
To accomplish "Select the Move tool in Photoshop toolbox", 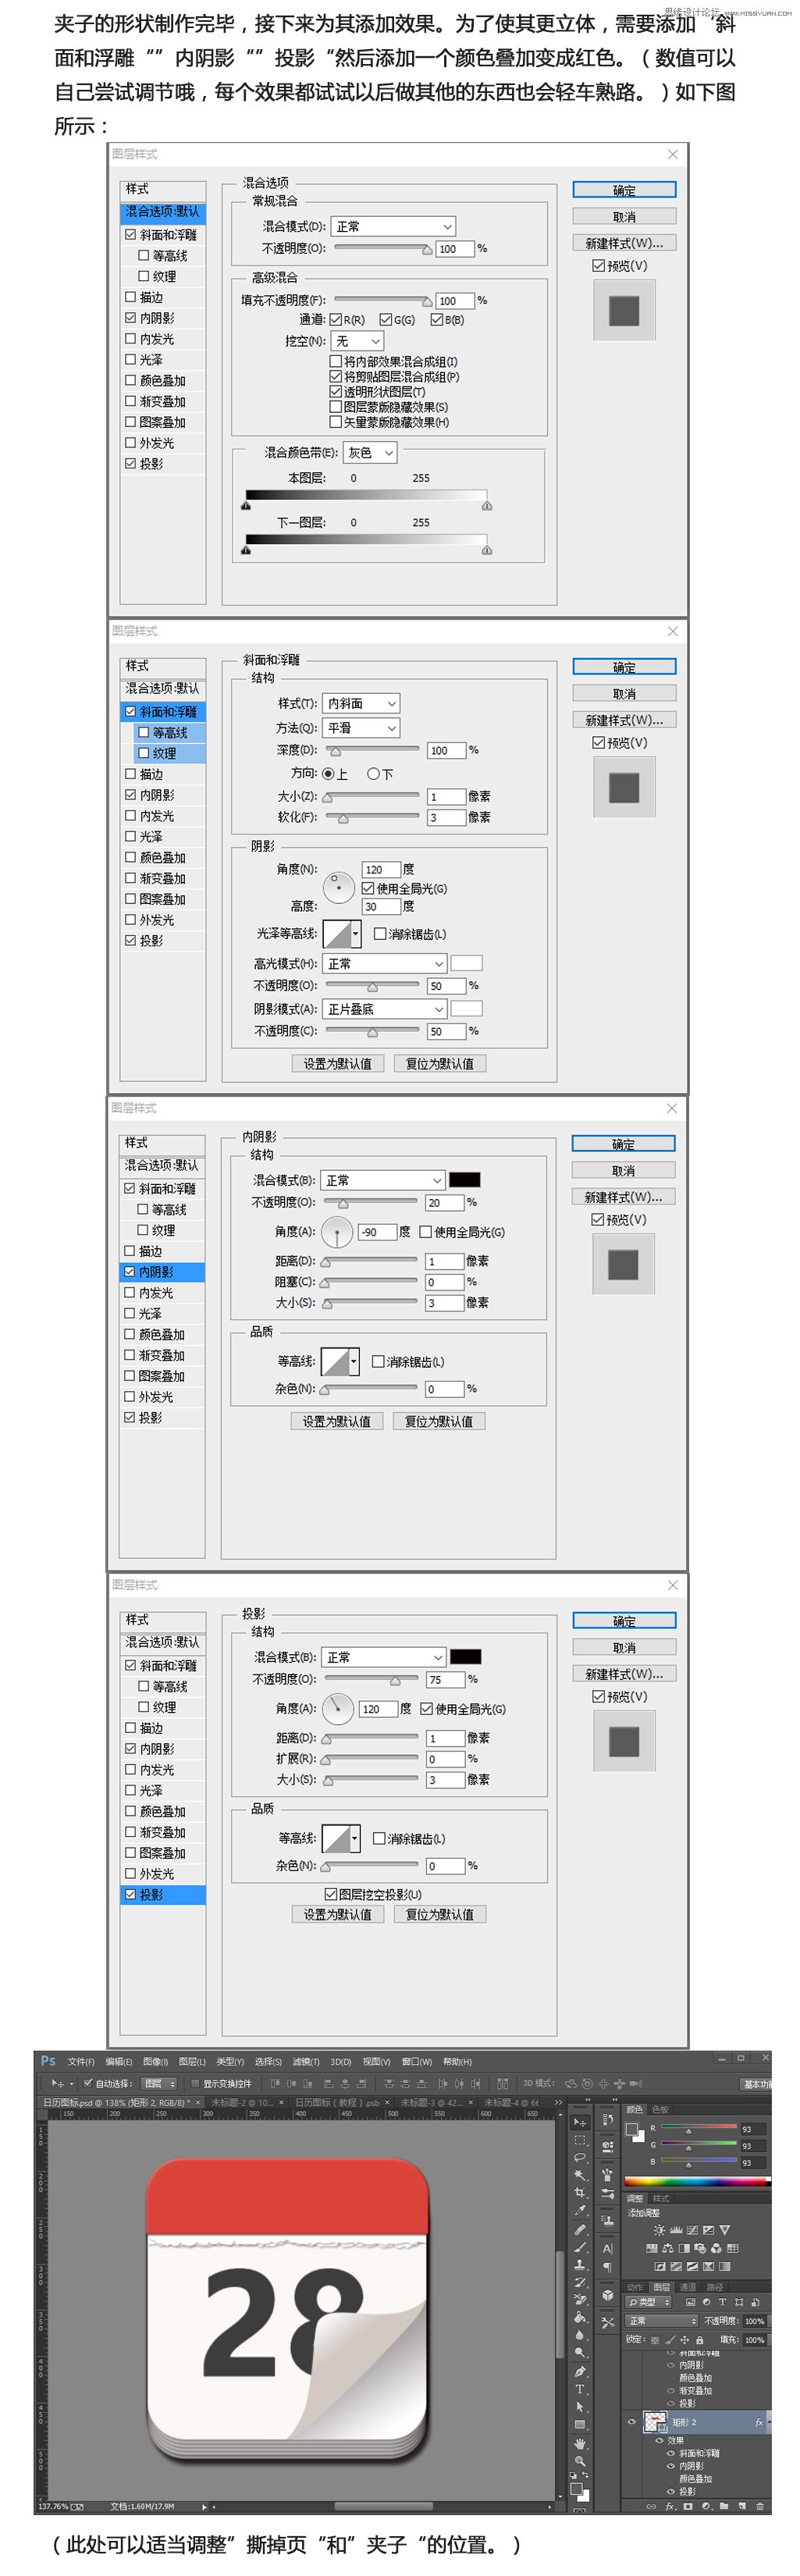I will (x=580, y=2123).
